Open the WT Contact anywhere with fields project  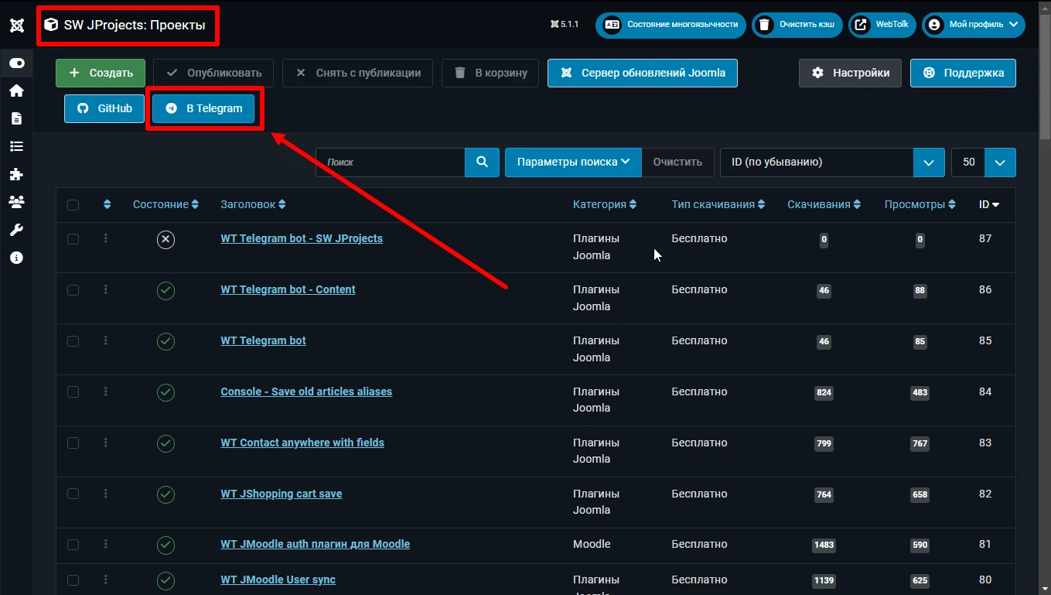tap(302, 443)
